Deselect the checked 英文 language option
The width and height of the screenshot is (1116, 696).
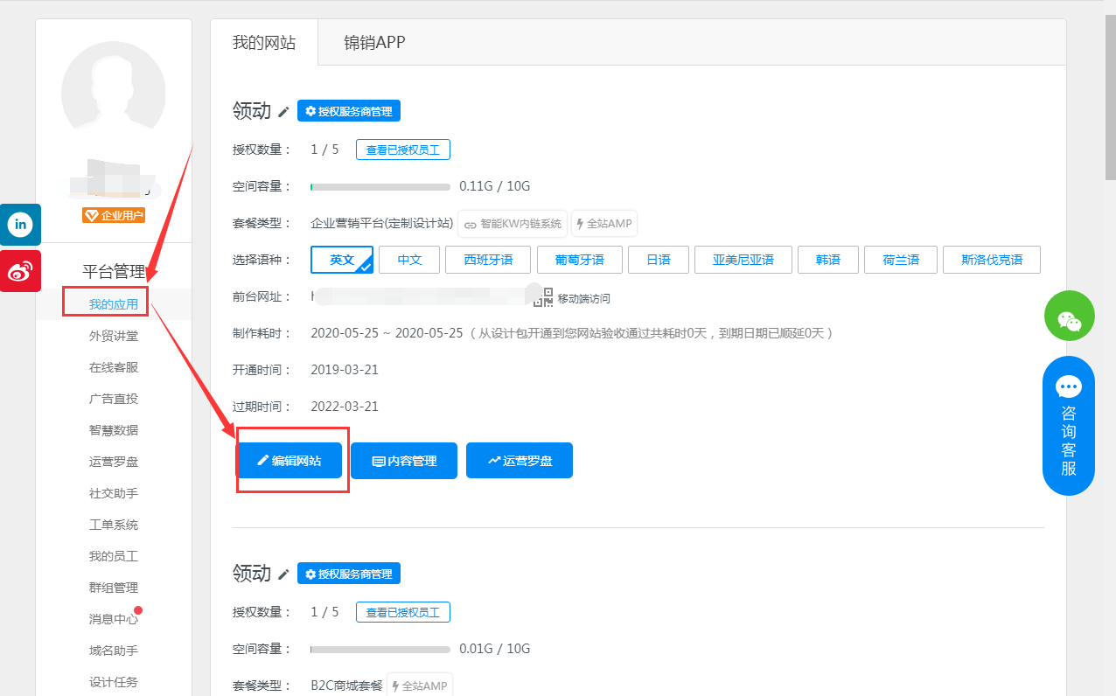pos(341,260)
